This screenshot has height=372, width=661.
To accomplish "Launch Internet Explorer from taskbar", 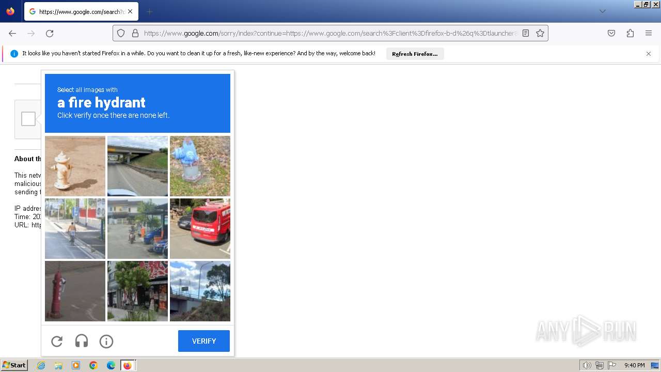I will tap(41, 365).
